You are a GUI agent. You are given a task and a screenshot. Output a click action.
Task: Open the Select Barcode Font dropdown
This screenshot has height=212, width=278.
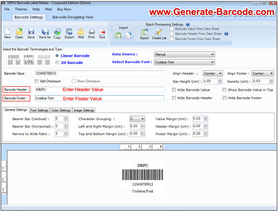point(185,62)
